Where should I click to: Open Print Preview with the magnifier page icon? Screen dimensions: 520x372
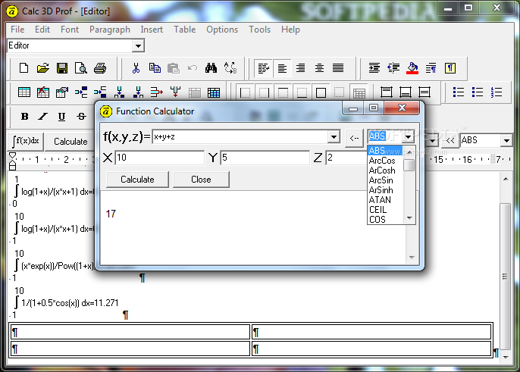click(x=81, y=68)
